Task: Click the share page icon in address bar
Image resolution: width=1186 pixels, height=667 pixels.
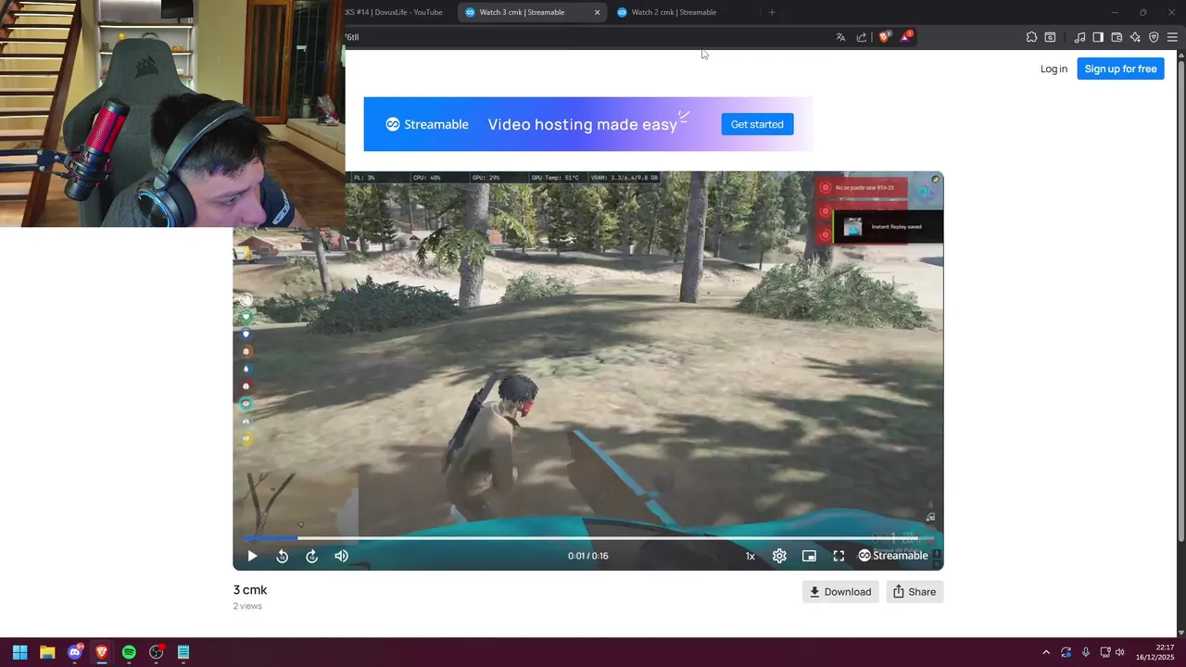Action: pyautogui.click(x=862, y=37)
